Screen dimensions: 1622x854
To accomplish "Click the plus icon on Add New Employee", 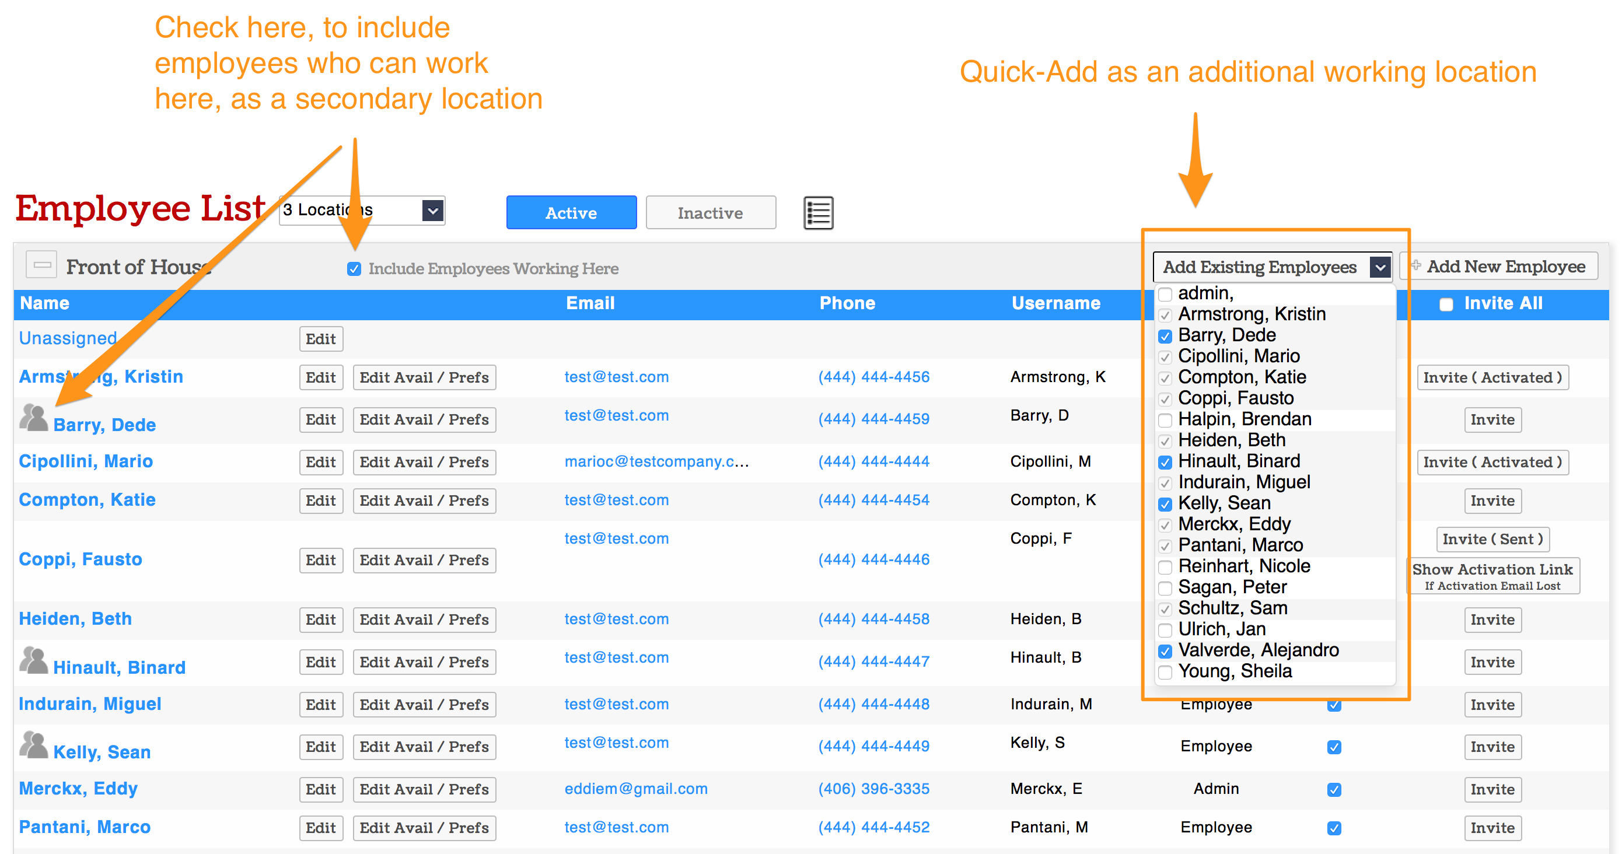I will point(1415,265).
